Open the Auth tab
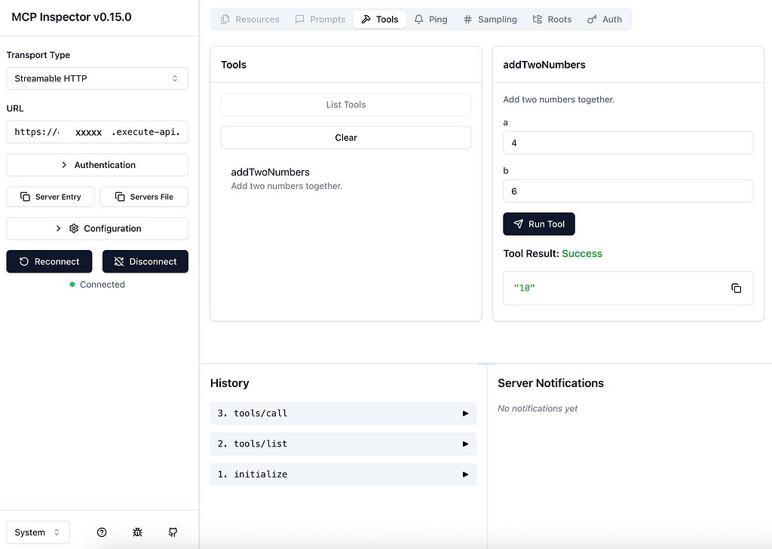The image size is (772, 549). (x=605, y=19)
